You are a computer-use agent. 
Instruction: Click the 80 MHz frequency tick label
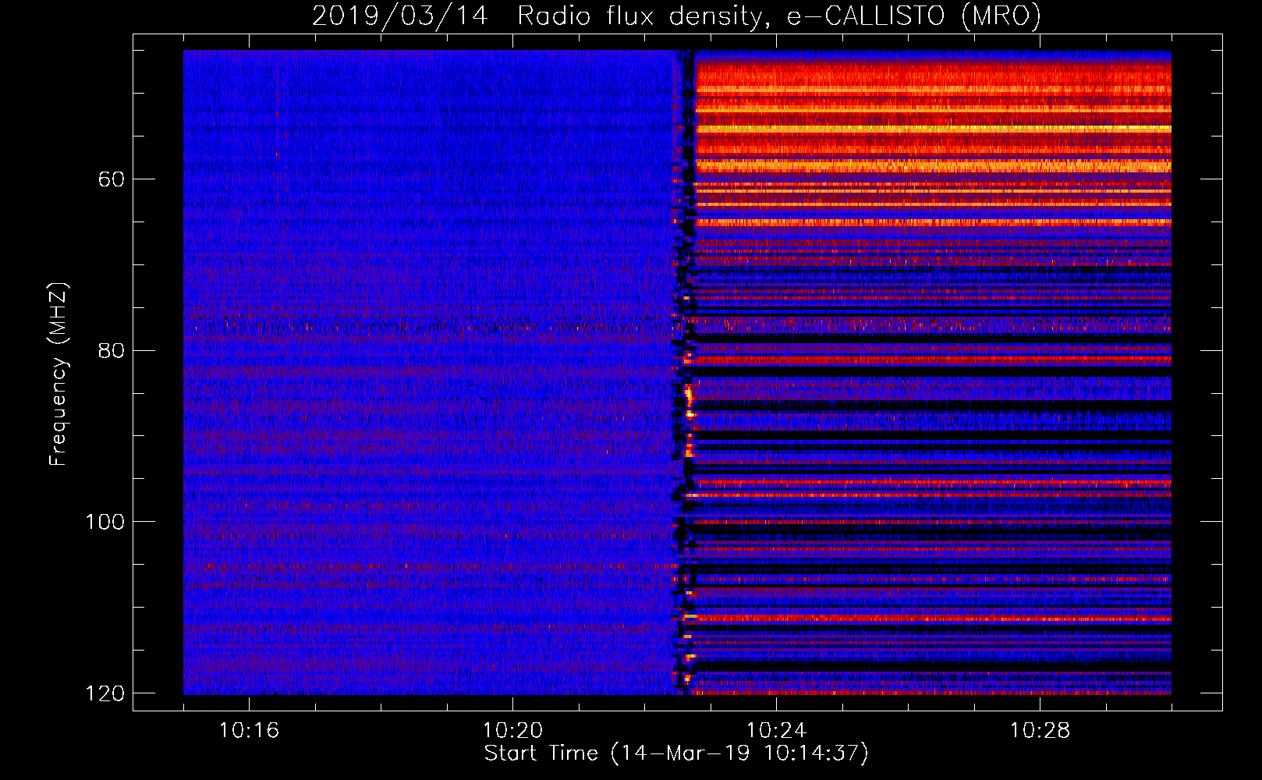tap(112, 350)
